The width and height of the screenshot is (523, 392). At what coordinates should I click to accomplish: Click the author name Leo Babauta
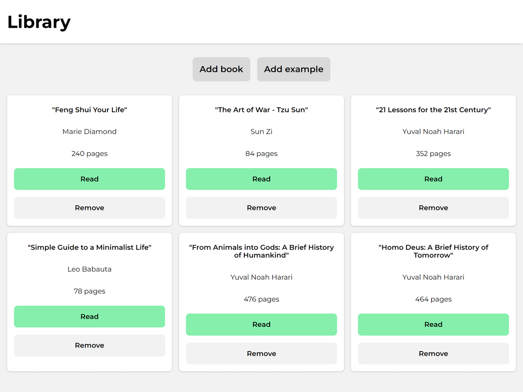[x=89, y=269]
